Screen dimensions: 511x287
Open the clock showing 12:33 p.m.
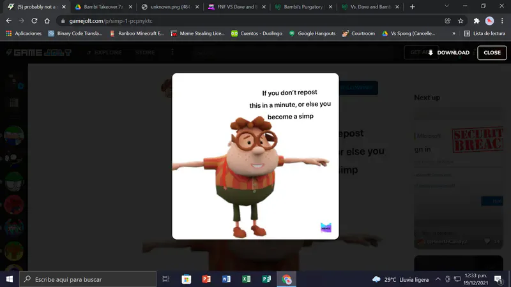tap(475, 279)
